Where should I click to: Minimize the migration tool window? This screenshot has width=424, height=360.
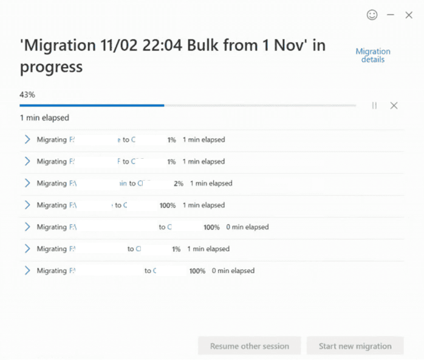tap(390, 15)
